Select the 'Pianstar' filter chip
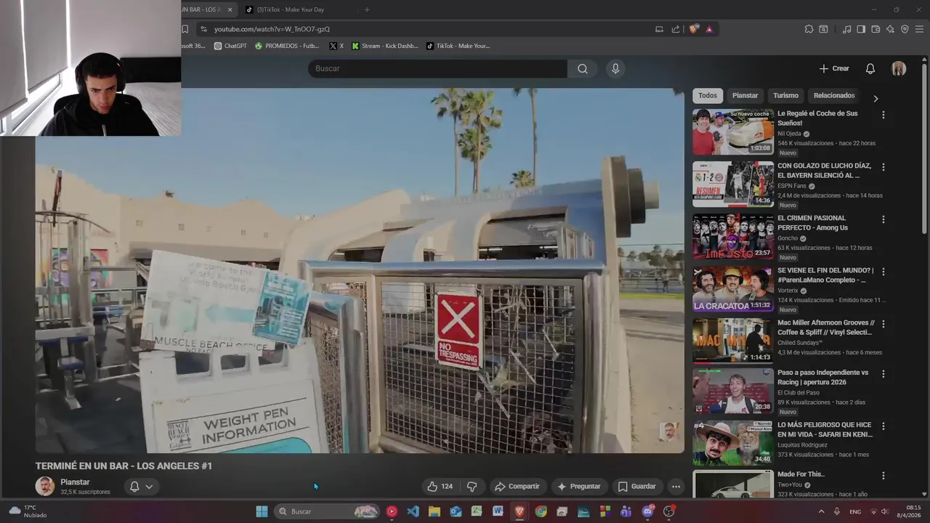 pos(745,95)
